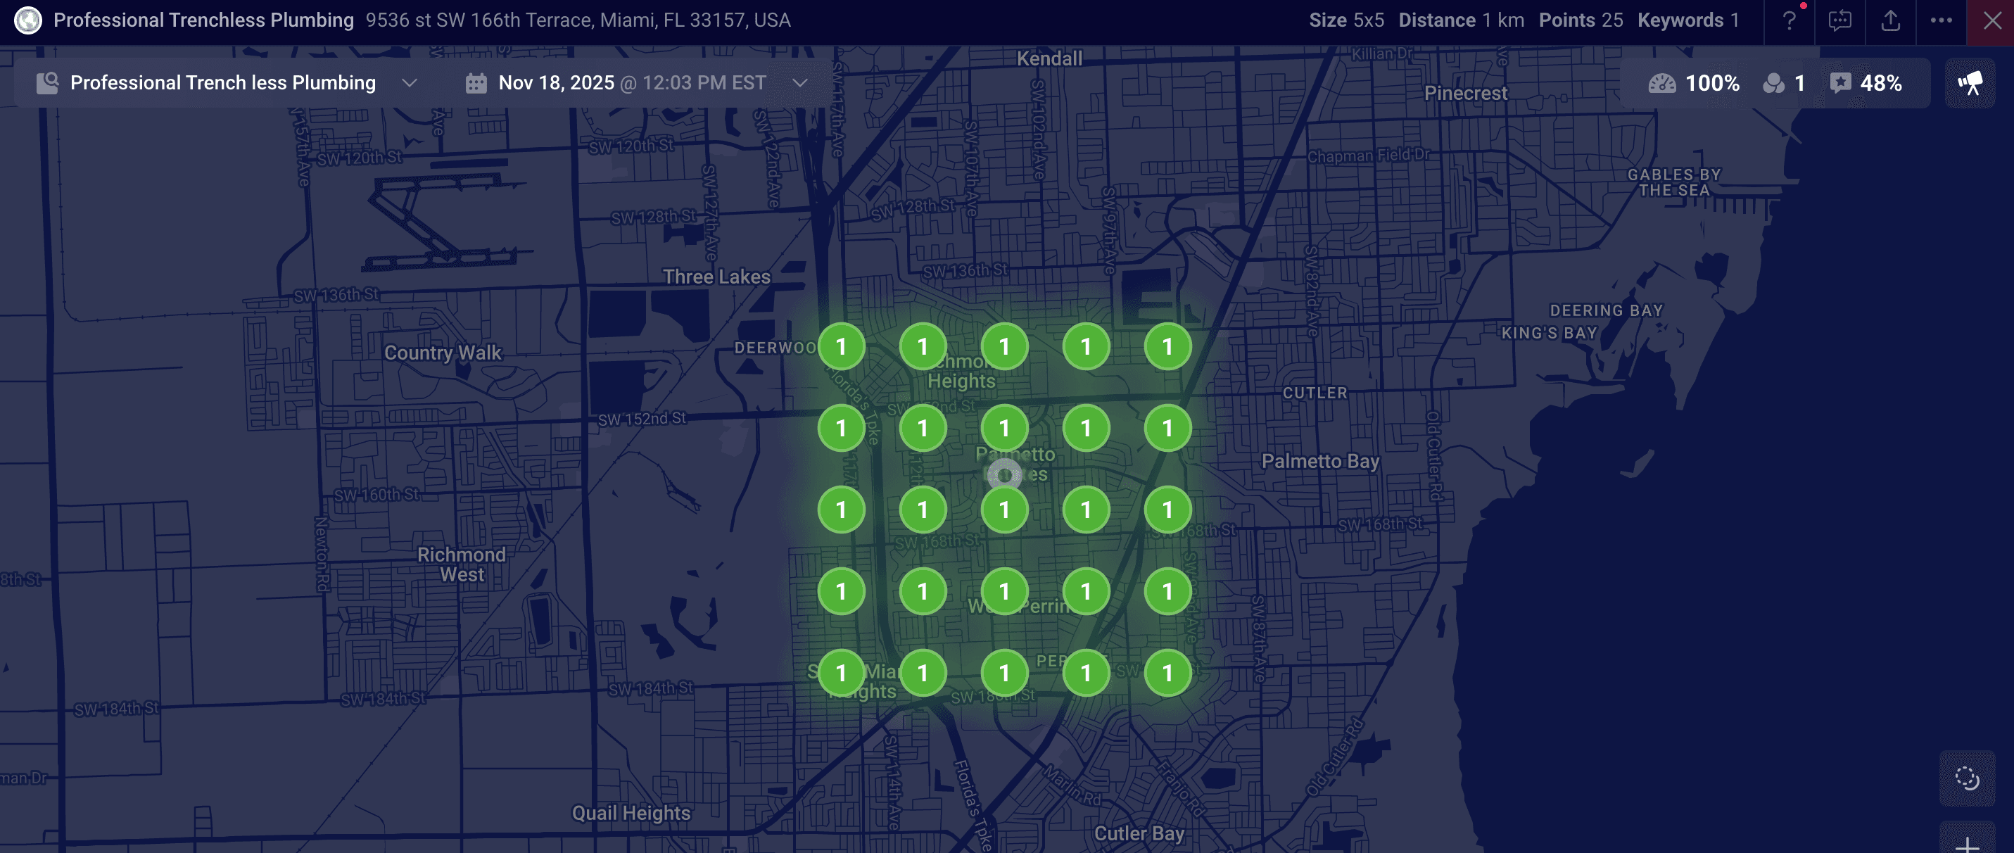This screenshot has width=2014, height=853.
Task: Click the Cutler Bay map label
Action: (1139, 833)
